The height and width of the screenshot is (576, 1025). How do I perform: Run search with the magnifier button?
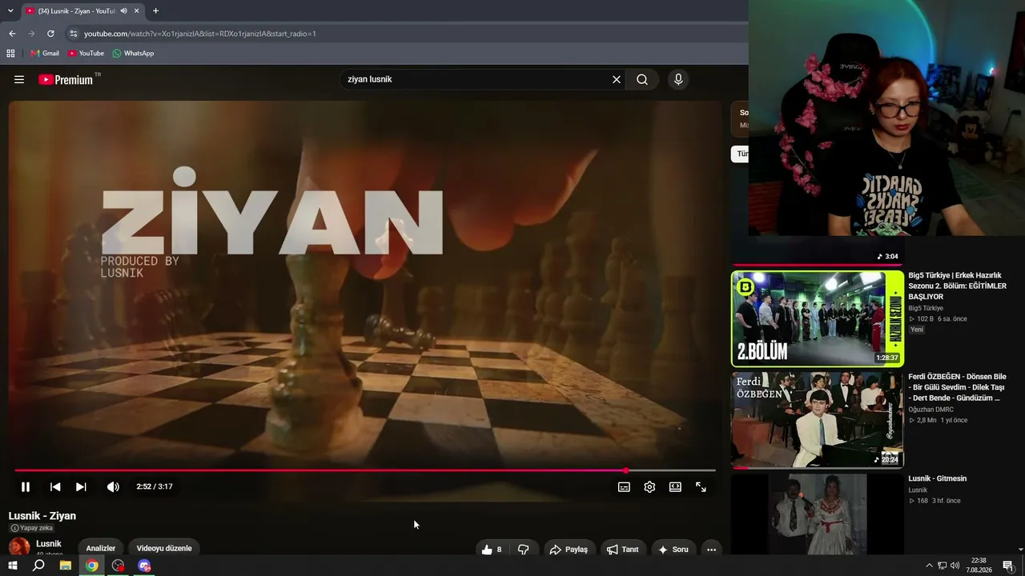tap(642, 79)
